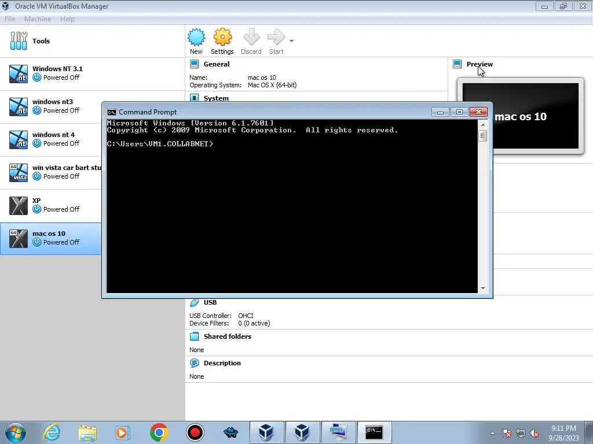Click the windows nt3 OS icon

(x=19, y=106)
